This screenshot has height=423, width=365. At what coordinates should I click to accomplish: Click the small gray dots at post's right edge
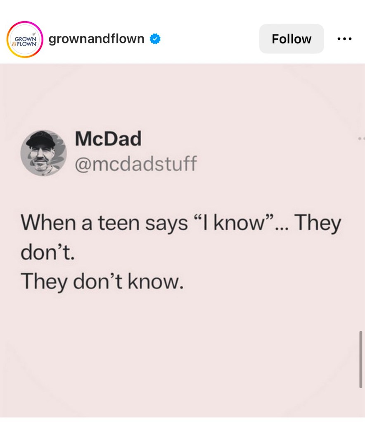(x=362, y=139)
